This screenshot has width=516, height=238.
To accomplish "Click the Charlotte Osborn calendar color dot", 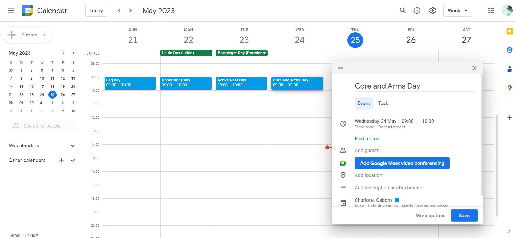I will [x=397, y=200].
